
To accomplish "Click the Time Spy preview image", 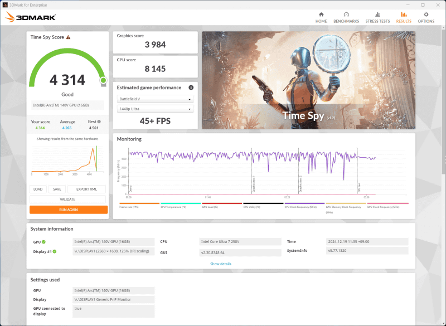I will (x=308, y=80).
